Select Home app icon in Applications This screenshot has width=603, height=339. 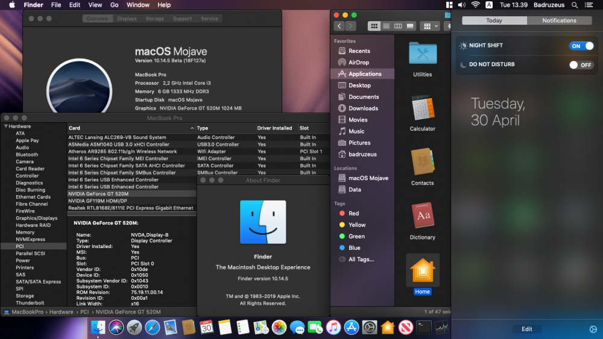[423, 270]
